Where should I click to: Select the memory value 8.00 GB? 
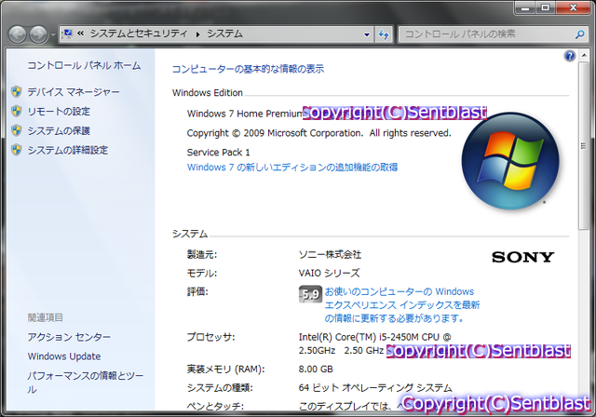(316, 369)
